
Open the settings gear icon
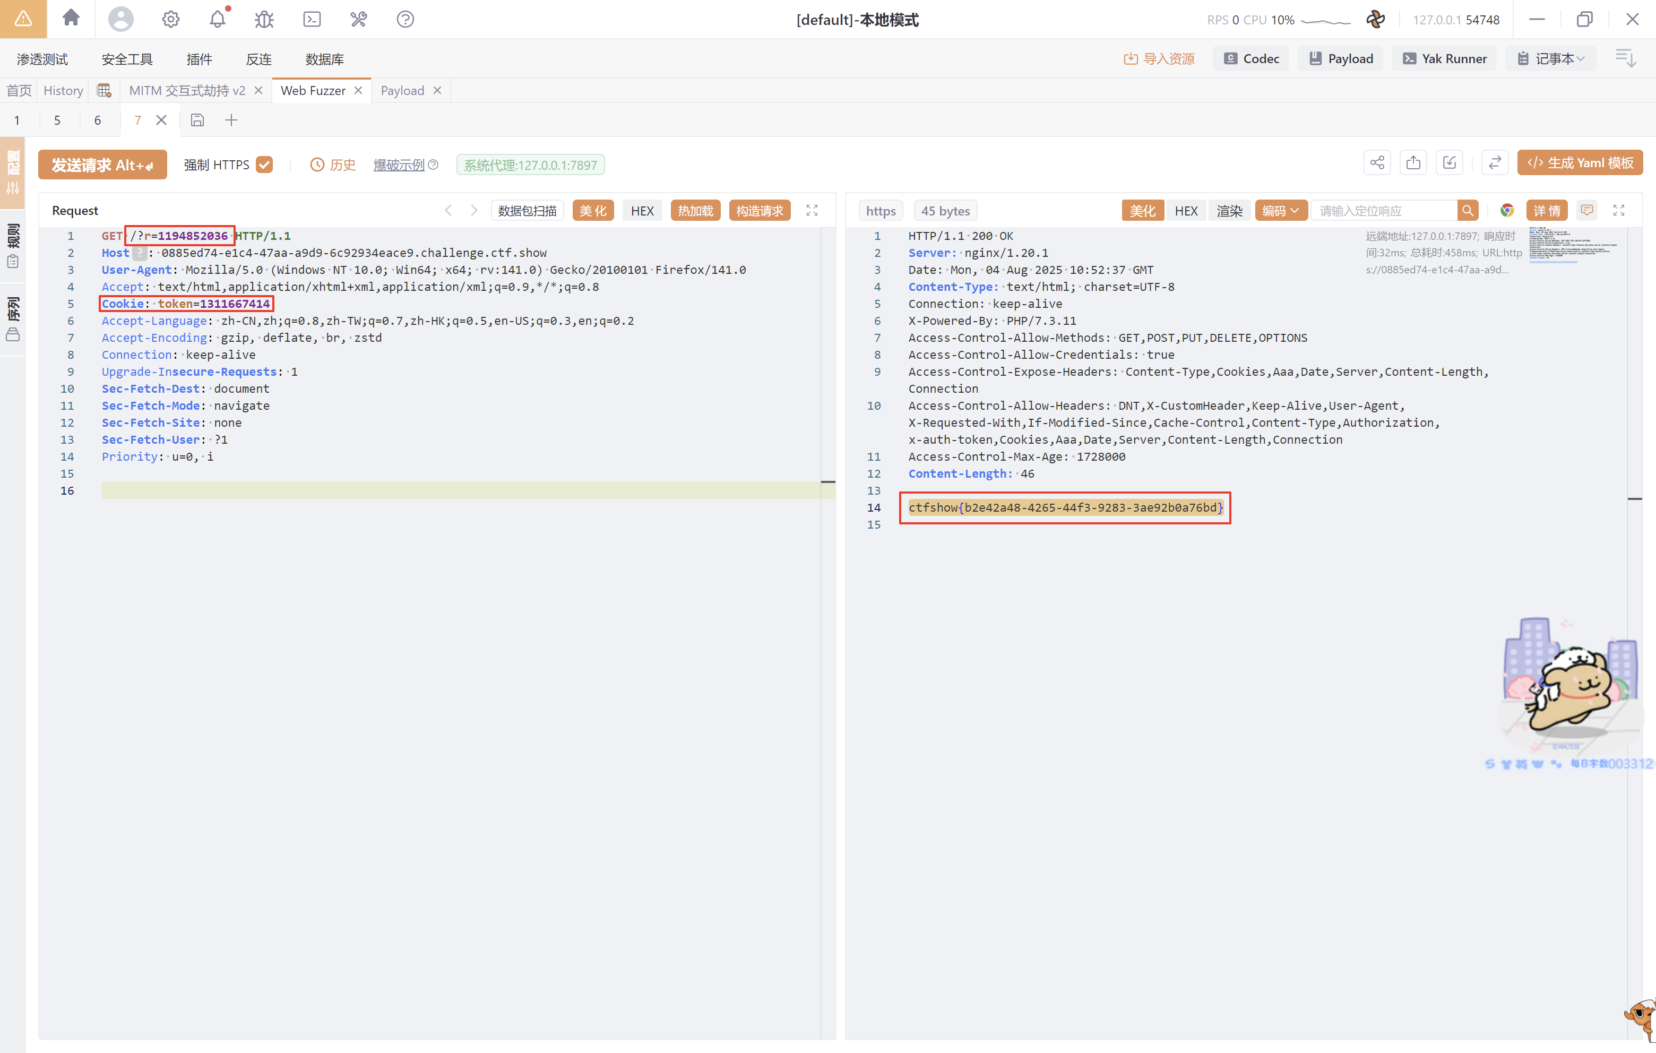170,19
